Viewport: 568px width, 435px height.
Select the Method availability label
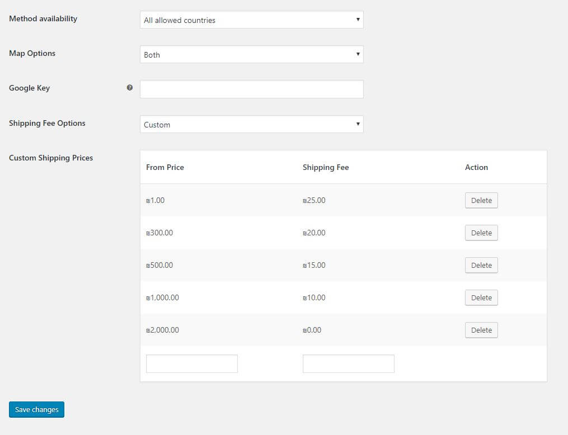(x=43, y=18)
